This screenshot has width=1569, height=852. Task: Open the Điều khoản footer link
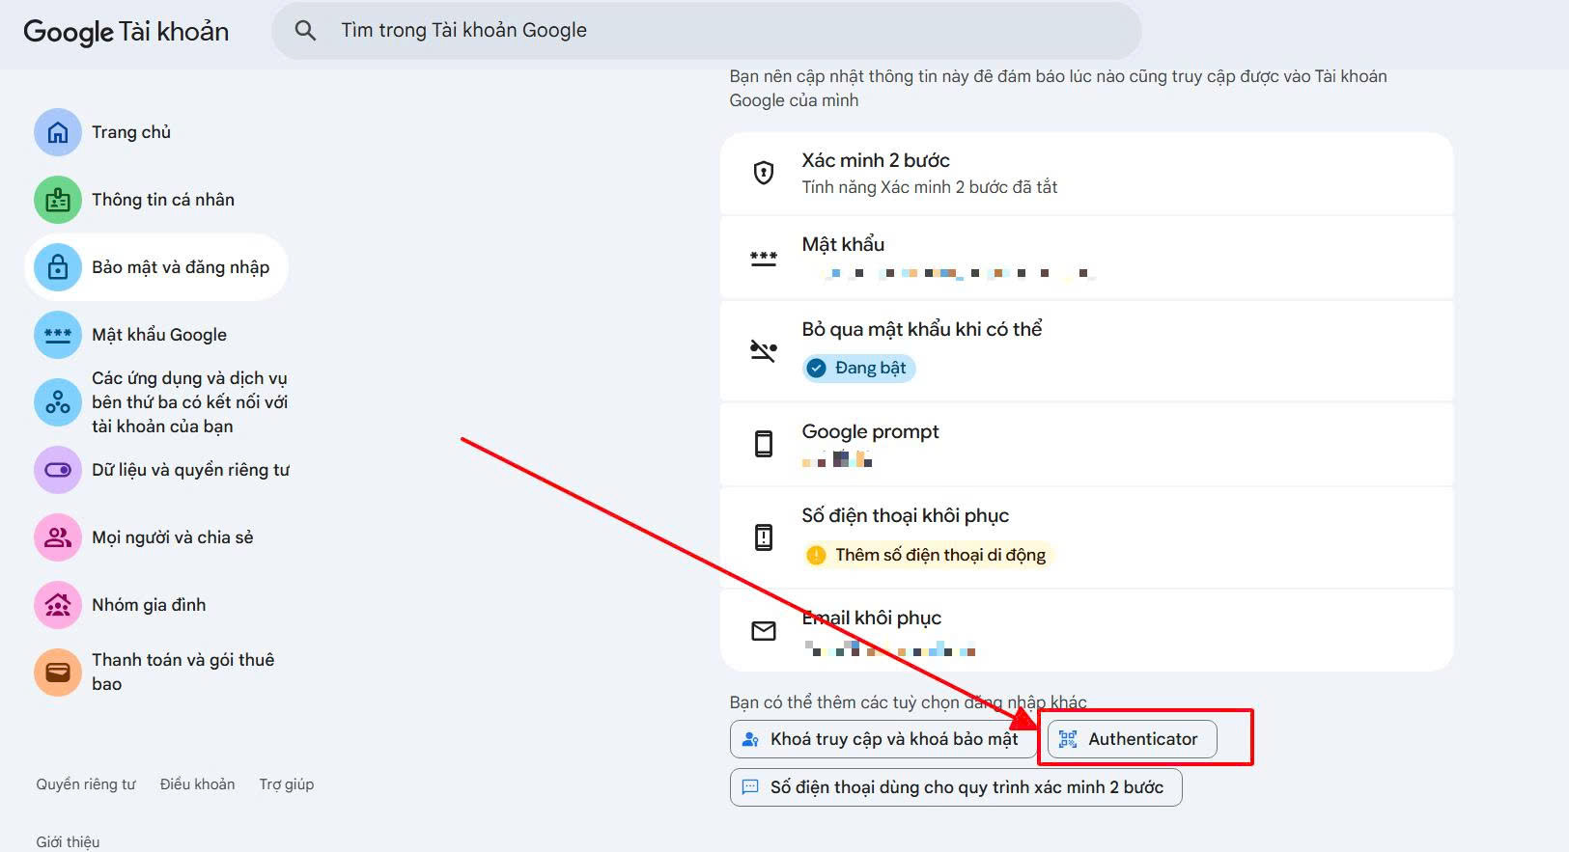(x=198, y=784)
